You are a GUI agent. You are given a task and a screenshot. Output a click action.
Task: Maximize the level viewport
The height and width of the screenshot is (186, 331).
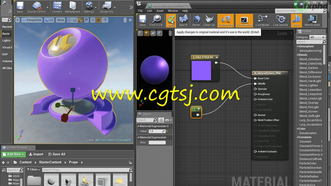[x=130, y=20]
